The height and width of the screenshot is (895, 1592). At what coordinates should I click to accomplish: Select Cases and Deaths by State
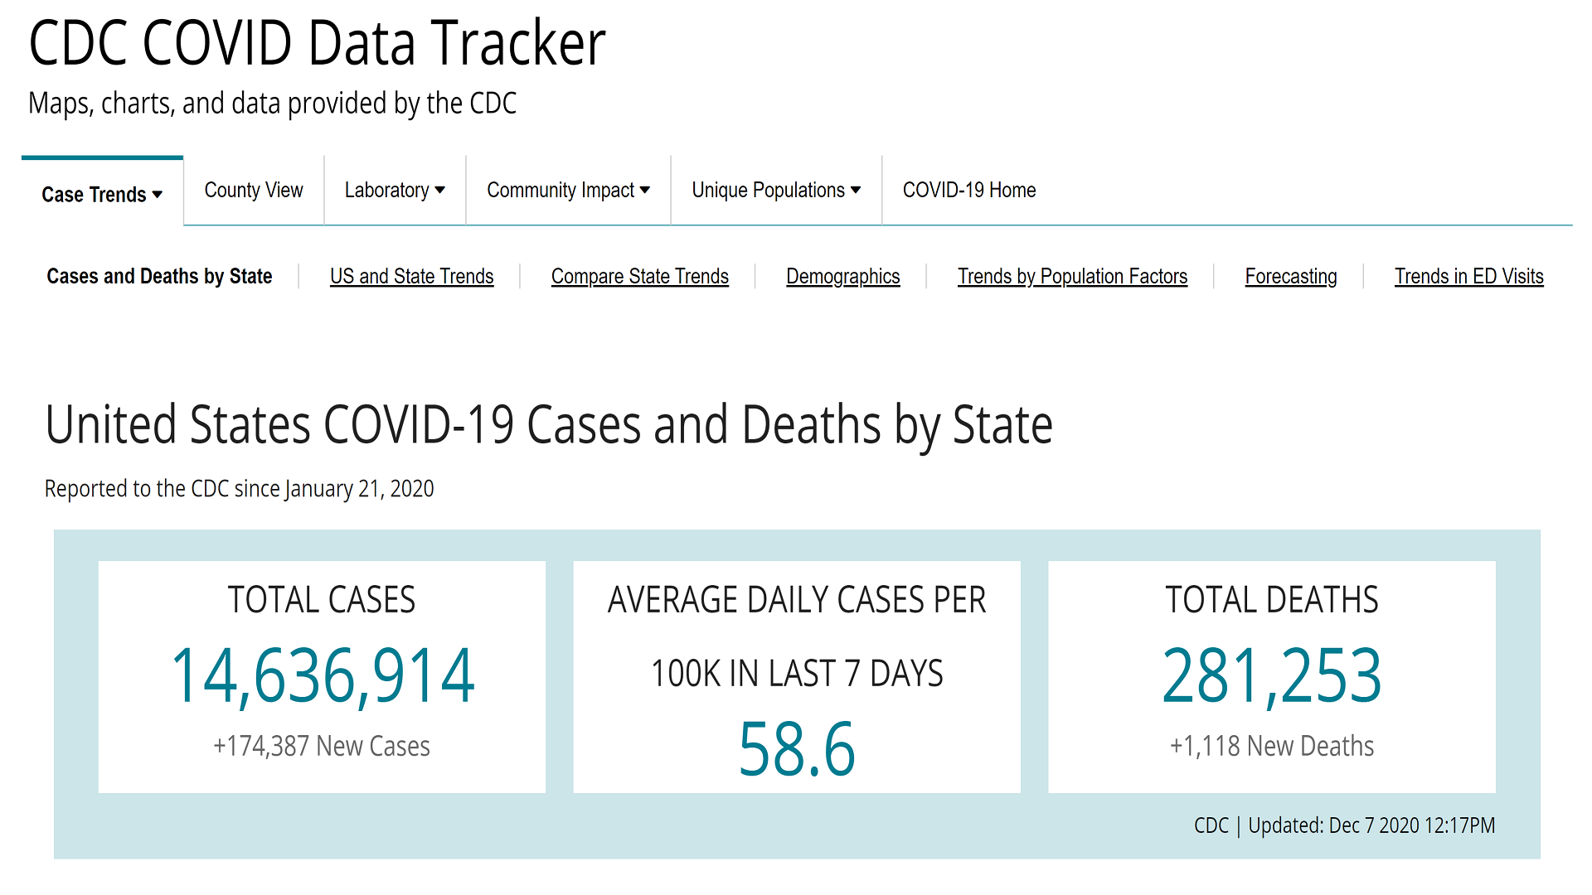click(159, 276)
